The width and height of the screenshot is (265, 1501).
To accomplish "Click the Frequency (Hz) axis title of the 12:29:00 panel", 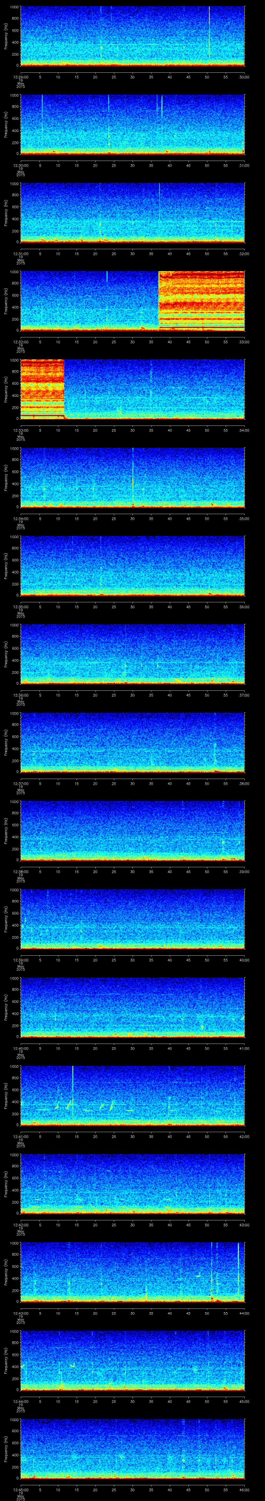I will pos(6,36).
